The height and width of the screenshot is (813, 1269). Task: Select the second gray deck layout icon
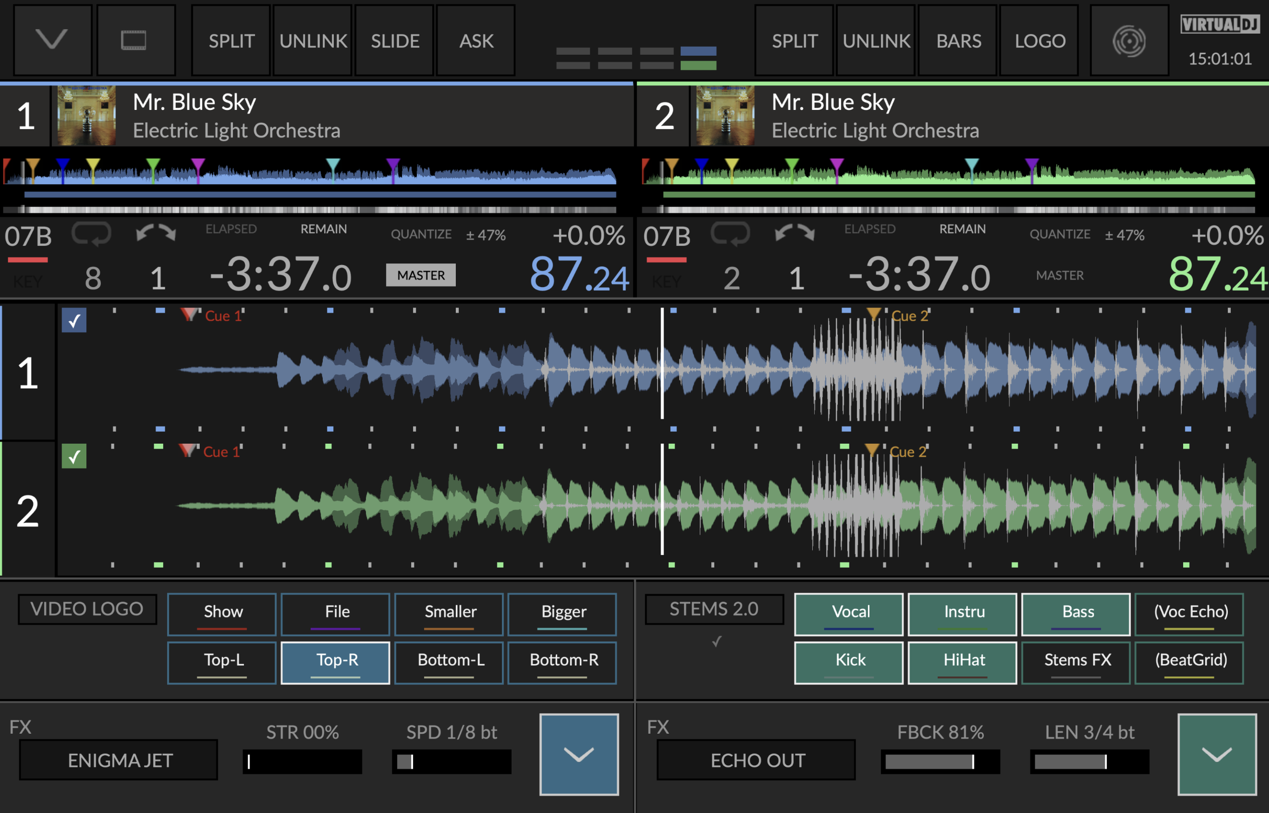pyautogui.click(x=615, y=58)
